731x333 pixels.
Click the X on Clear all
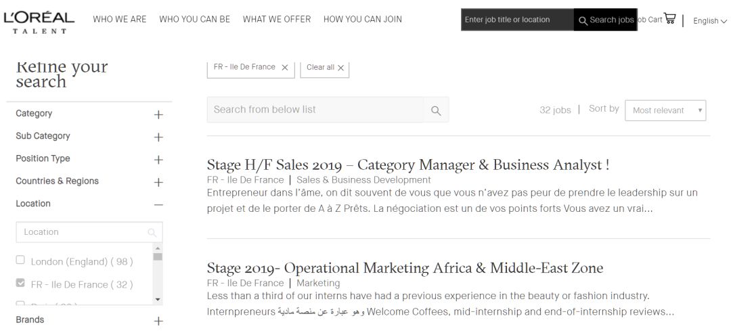pos(340,68)
